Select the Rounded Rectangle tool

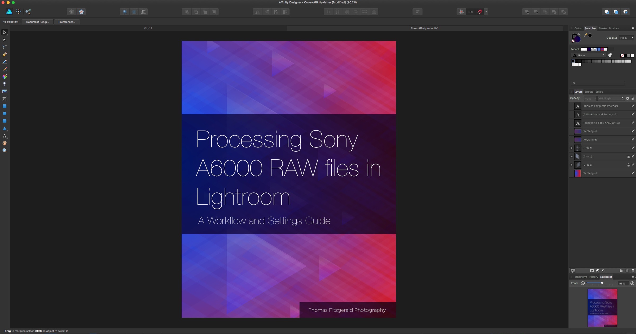pos(5,121)
